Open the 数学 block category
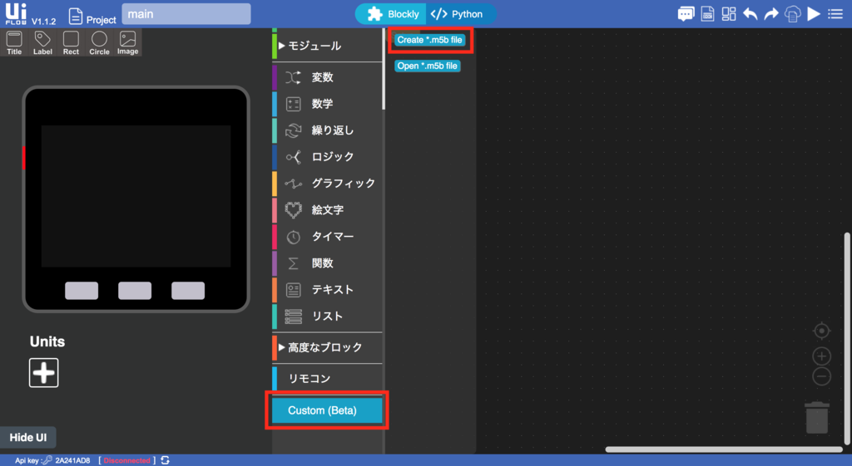 328,104
